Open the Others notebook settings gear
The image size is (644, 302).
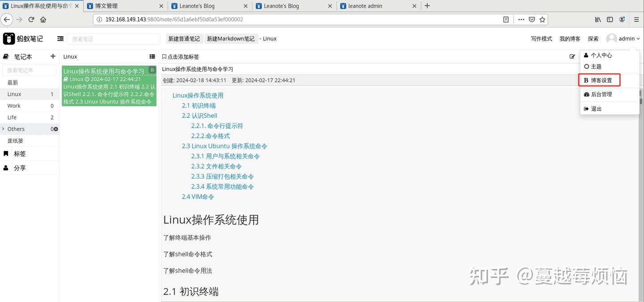click(56, 129)
